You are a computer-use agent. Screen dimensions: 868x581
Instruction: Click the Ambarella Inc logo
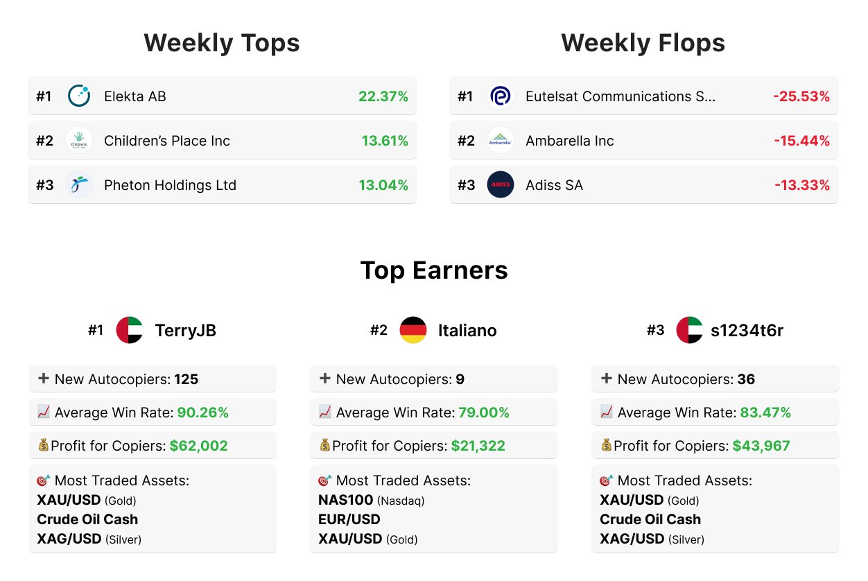[501, 141]
